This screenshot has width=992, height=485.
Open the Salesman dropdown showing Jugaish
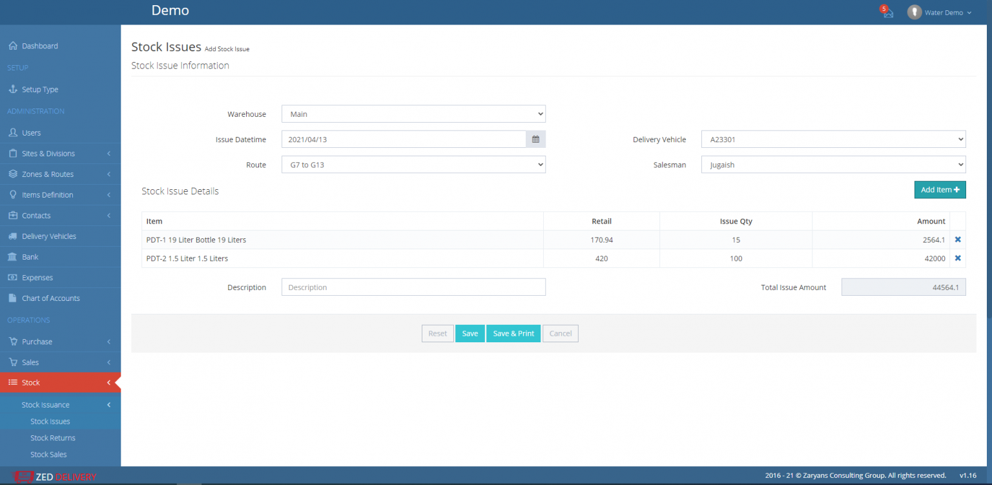(833, 165)
